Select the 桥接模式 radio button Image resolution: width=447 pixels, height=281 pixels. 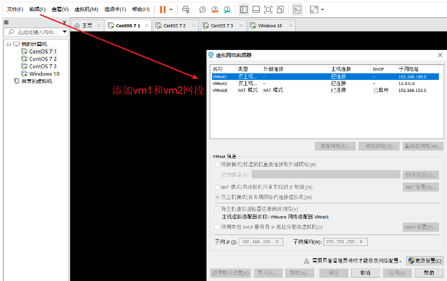click(x=217, y=164)
